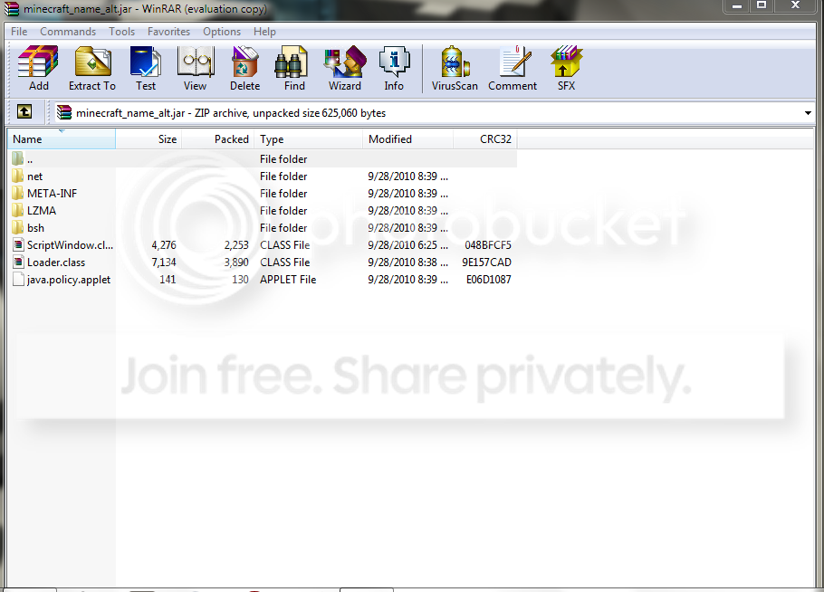The height and width of the screenshot is (592, 824).
Task: Run Test on the archive
Action: (x=146, y=69)
